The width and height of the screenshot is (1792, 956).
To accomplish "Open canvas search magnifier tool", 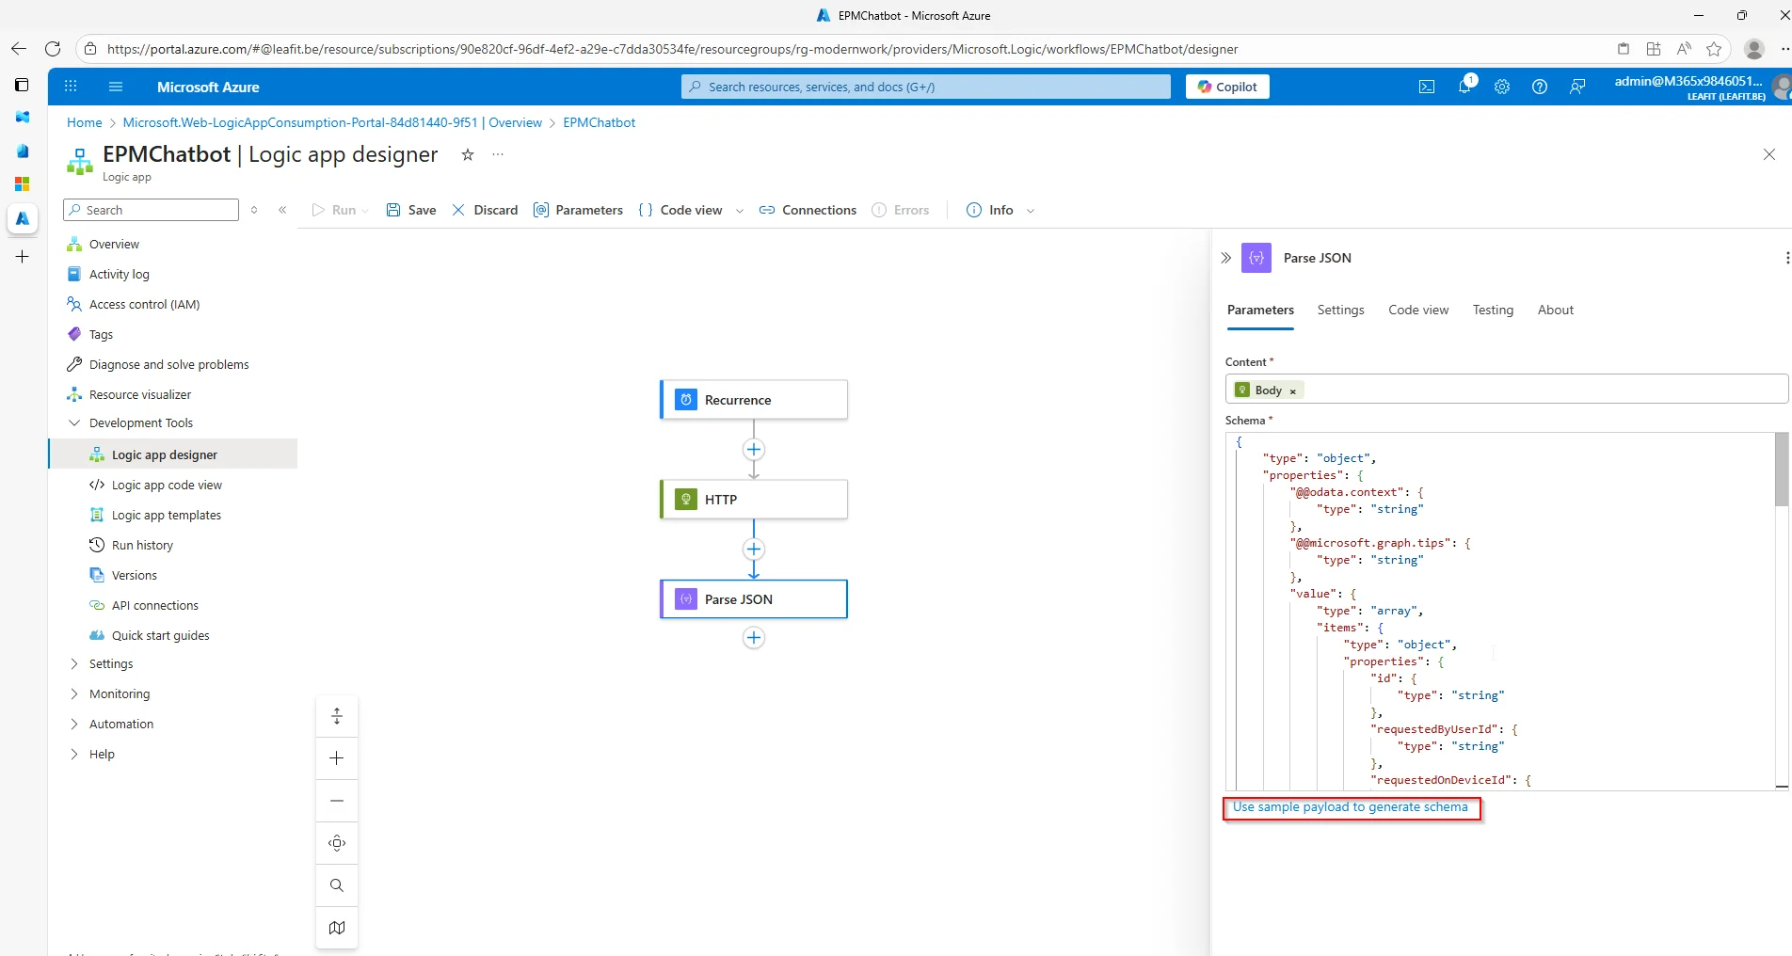I will click(337, 885).
